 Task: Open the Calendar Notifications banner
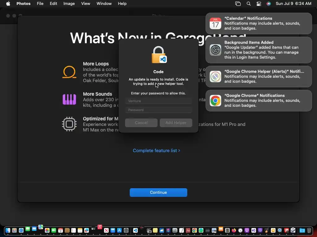[258, 23]
